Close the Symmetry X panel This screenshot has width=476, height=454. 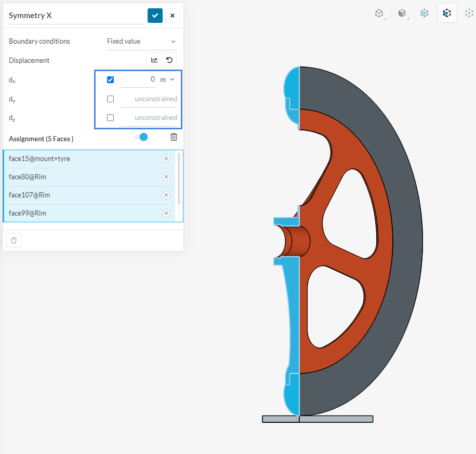pos(172,16)
